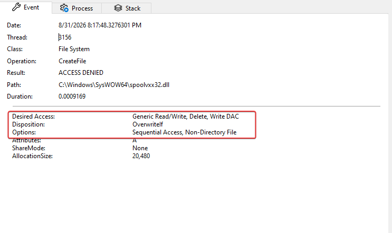This screenshot has height=233, width=392.
Task: Select the File System class value
Action: 74,49
